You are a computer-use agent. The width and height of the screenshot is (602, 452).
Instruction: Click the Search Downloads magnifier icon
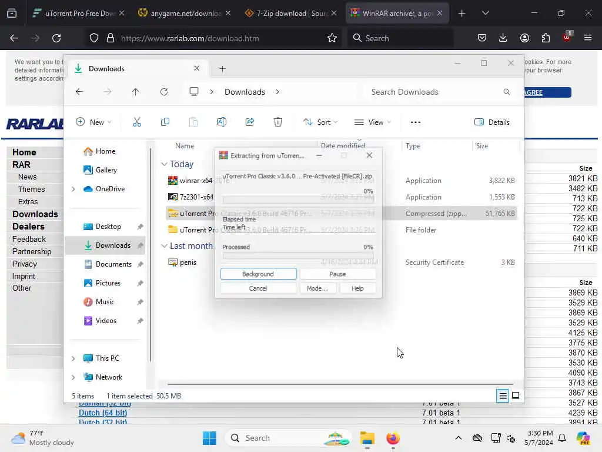pyautogui.click(x=506, y=92)
